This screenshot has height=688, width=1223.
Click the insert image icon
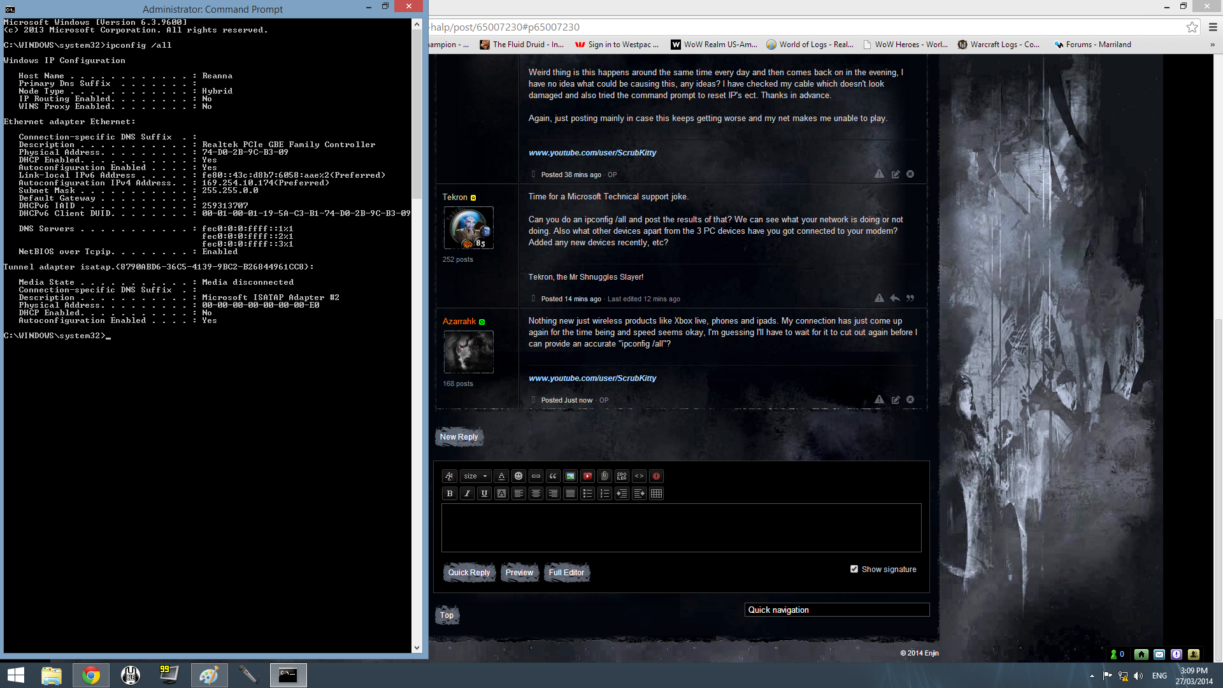[x=570, y=476]
